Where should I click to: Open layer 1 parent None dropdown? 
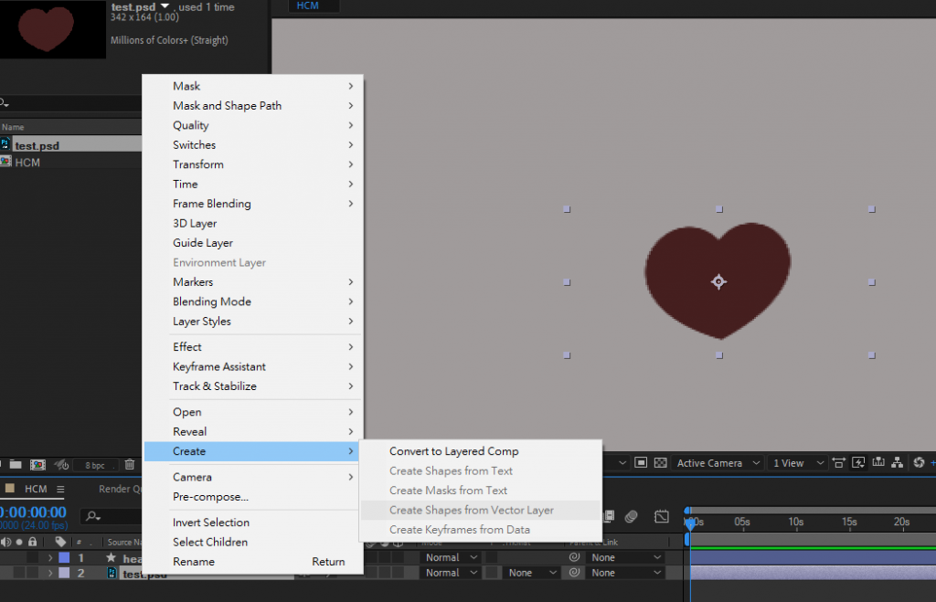coord(625,557)
